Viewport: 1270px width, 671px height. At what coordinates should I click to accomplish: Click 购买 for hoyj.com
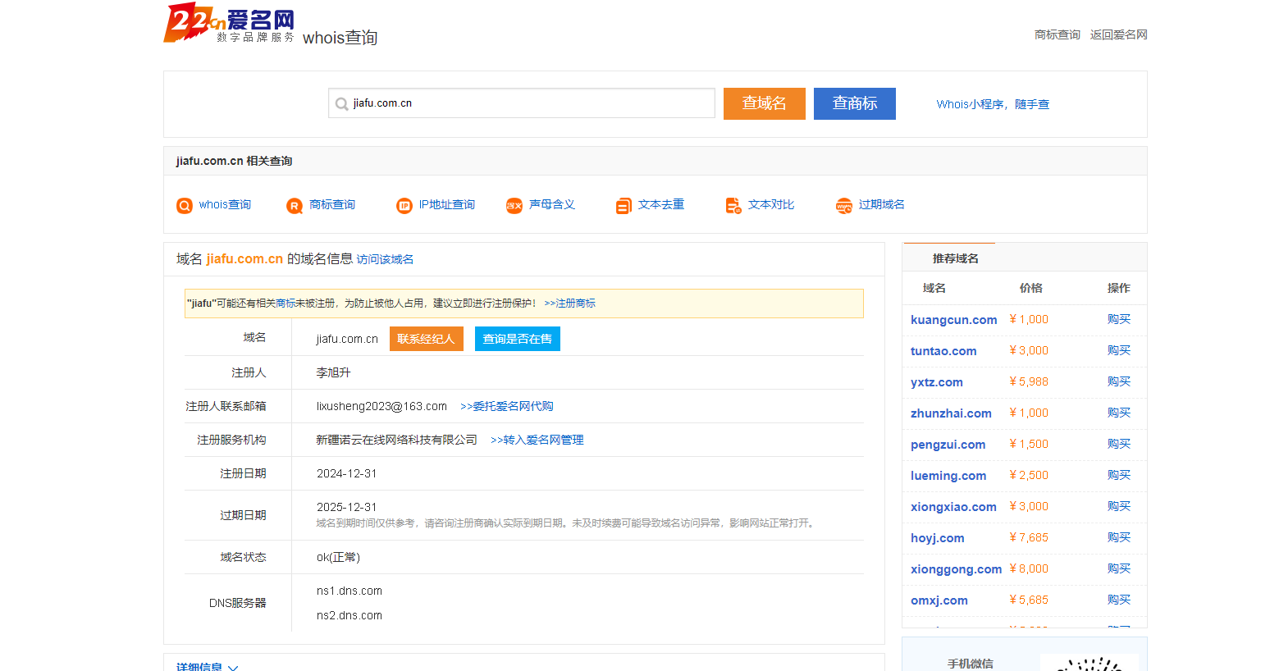tap(1119, 537)
